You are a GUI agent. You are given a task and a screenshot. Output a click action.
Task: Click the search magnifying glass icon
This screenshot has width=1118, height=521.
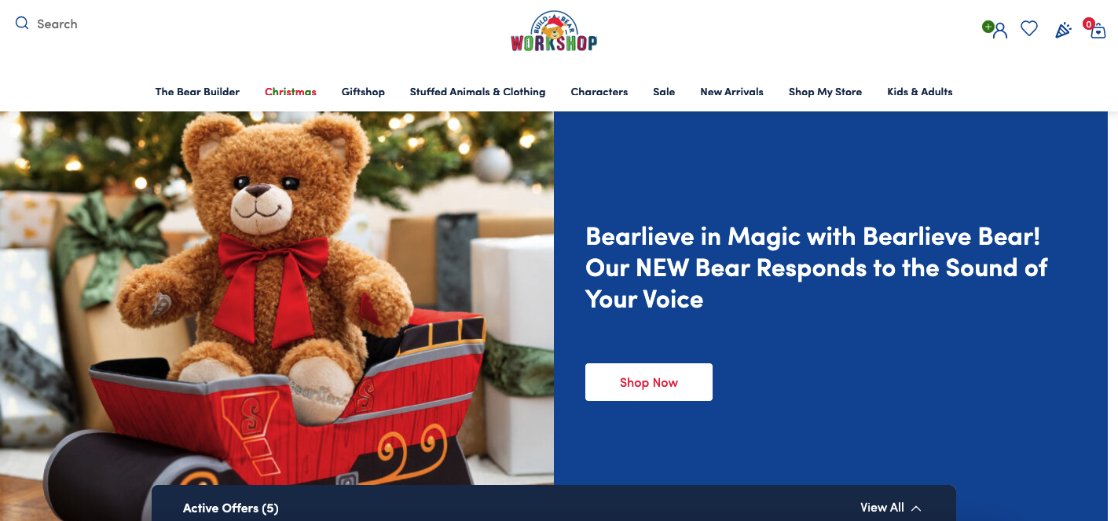click(x=22, y=24)
